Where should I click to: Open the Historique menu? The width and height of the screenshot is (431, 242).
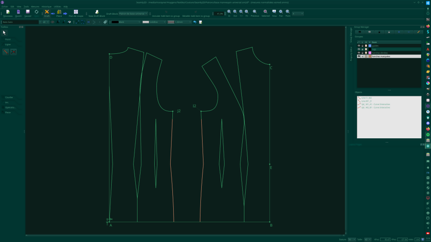[47, 6]
